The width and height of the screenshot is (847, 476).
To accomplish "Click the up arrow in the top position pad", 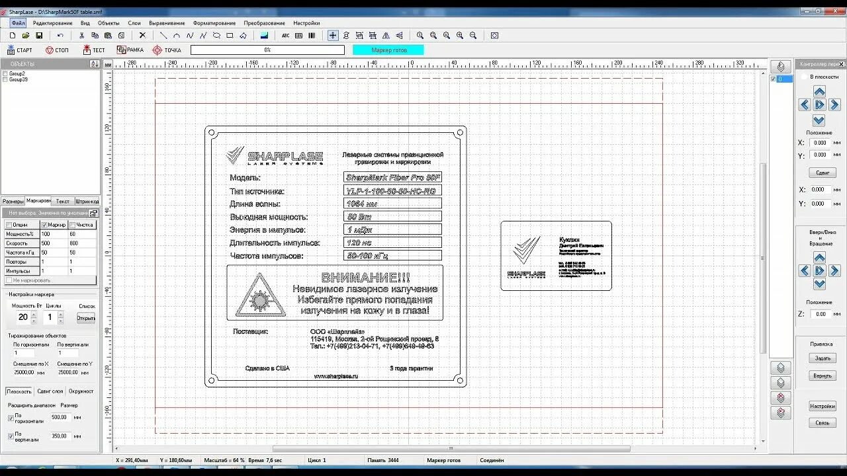I will pos(819,91).
